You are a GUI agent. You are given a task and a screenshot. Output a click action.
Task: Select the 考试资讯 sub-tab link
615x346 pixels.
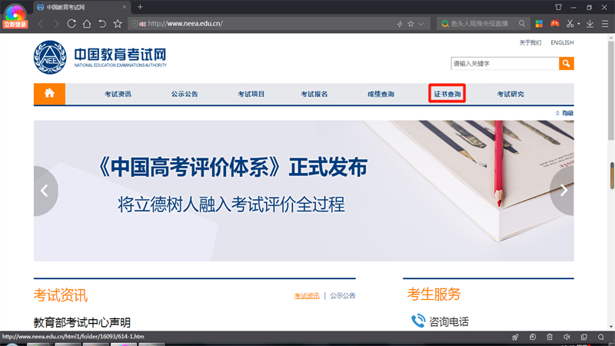tap(307, 296)
